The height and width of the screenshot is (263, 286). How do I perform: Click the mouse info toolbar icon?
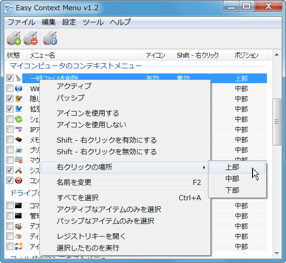coord(50,38)
